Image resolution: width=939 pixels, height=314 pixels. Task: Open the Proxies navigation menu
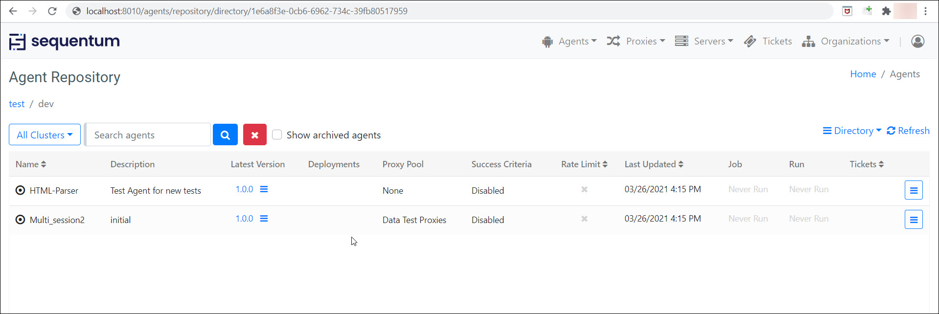636,41
